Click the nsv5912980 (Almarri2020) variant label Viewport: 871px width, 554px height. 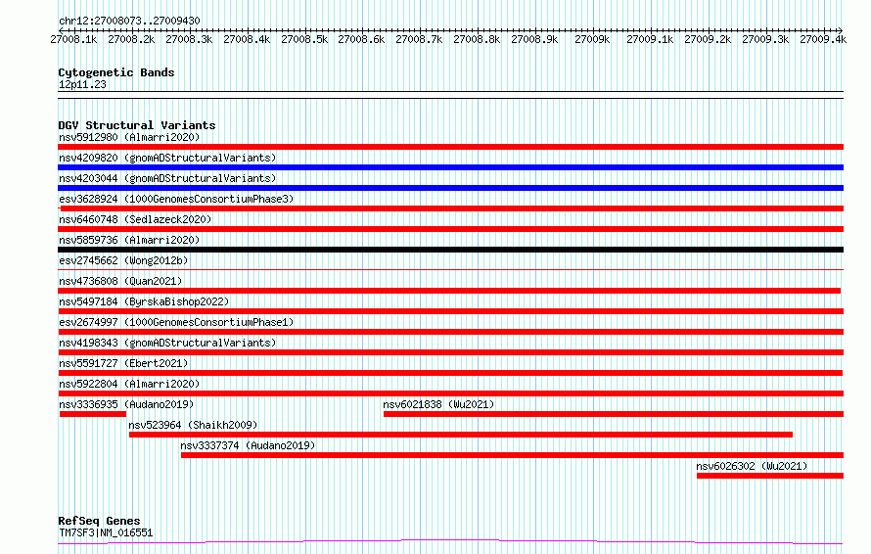click(x=129, y=137)
